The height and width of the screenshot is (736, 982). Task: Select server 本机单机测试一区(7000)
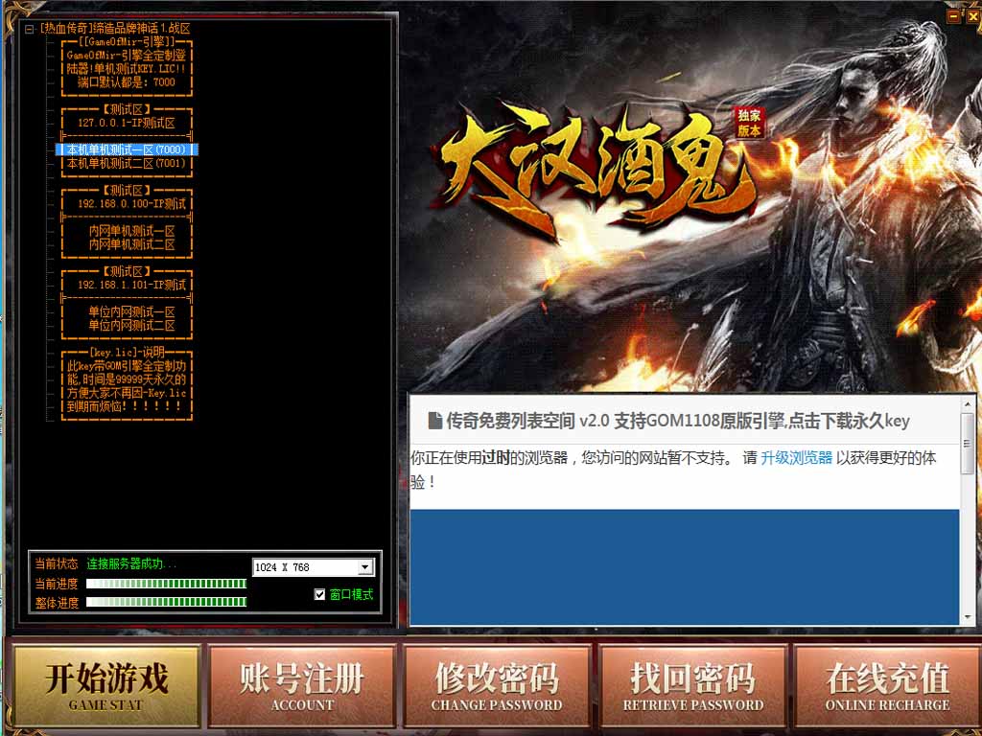click(x=126, y=150)
